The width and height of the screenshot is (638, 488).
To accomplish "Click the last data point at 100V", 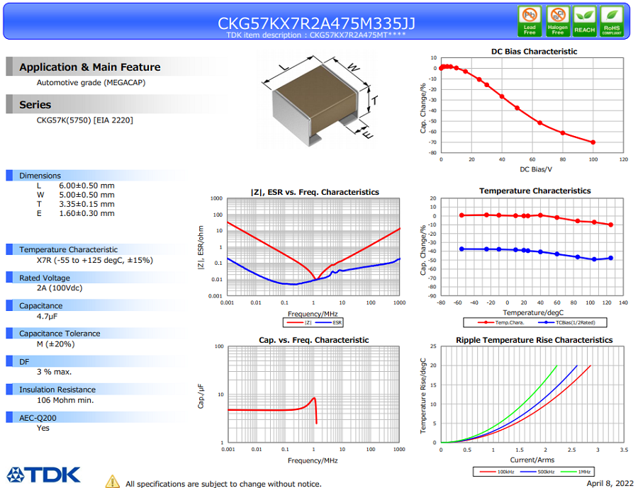I will click(x=593, y=142).
